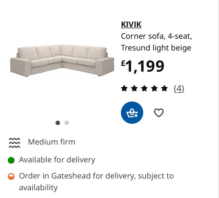View the 4 customer reviews
Viewport: 219px width, 198px height.
tap(179, 89)
